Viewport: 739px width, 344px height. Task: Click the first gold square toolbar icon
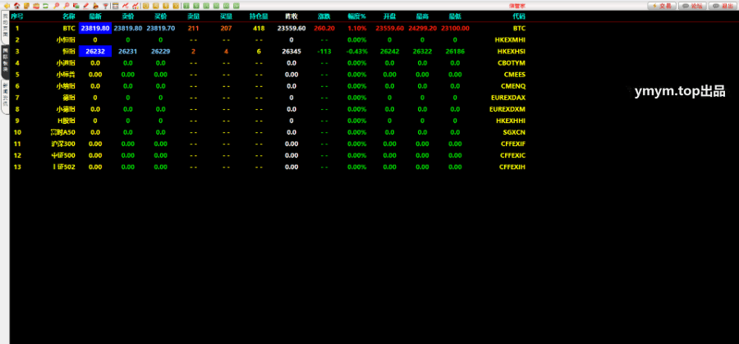coord(145,6)
